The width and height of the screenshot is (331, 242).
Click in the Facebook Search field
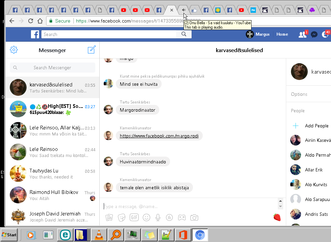tap(109, 34)
